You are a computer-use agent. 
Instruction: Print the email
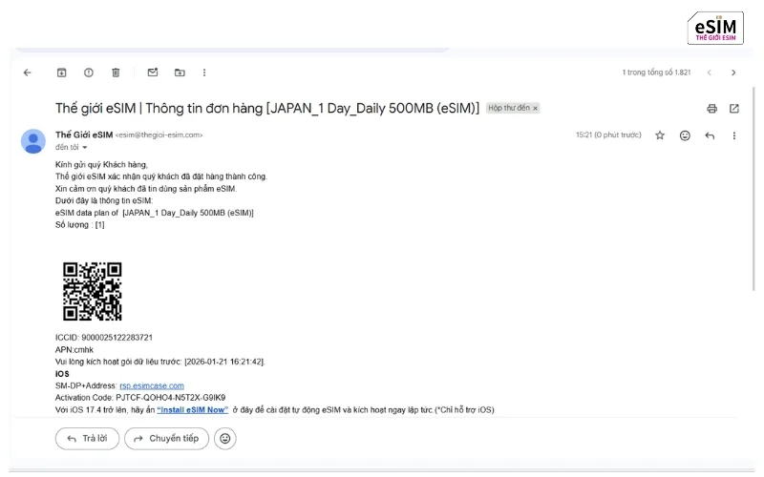tap(711, 109)
